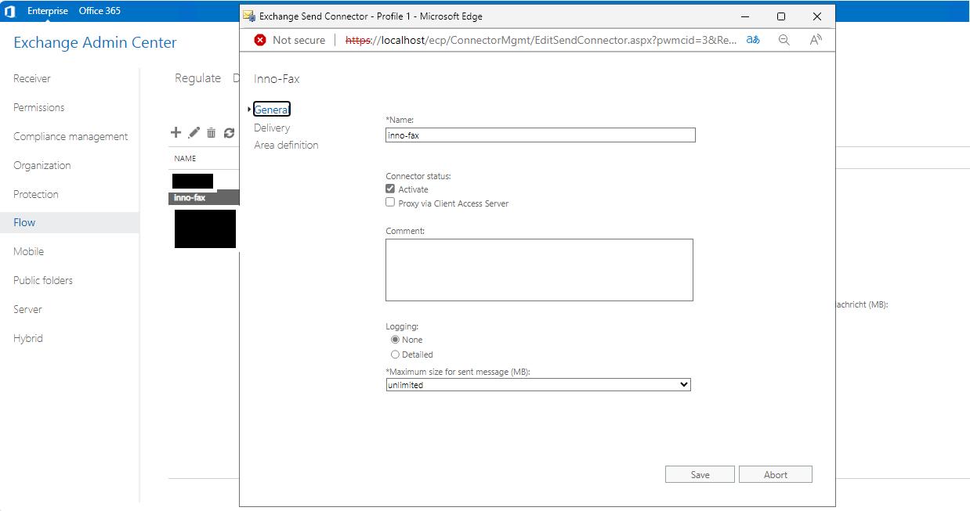
Task: Switch to the General section
Action: click(x=272, y=110)
